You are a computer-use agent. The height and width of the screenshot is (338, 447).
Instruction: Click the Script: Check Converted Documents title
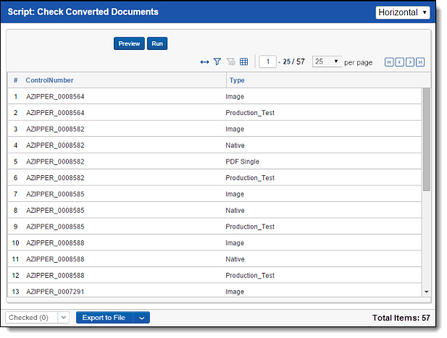coord(83,12)
